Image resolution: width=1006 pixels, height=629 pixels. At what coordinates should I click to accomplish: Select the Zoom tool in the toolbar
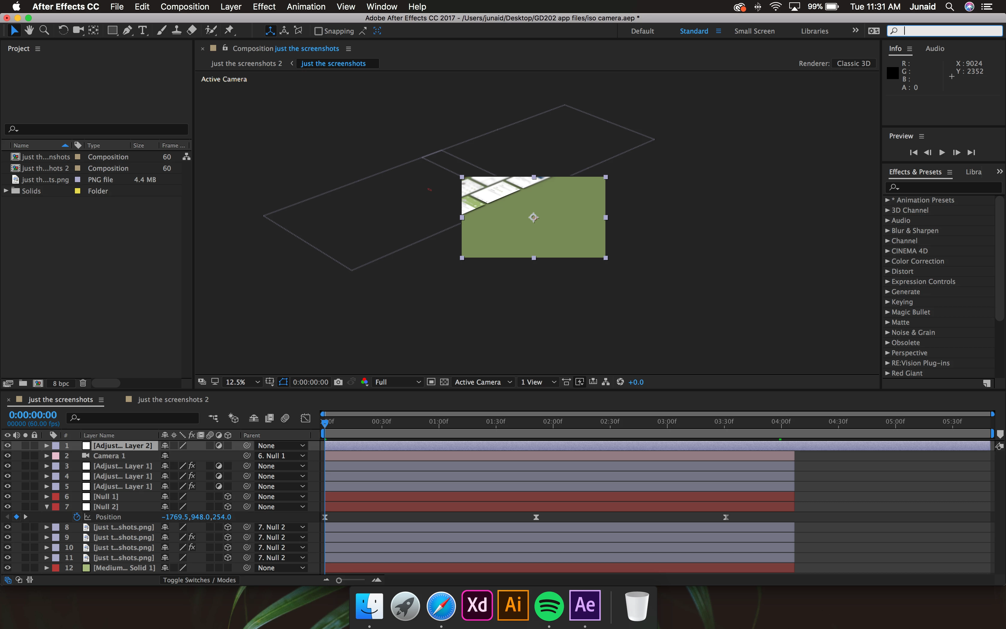[44, 30]
